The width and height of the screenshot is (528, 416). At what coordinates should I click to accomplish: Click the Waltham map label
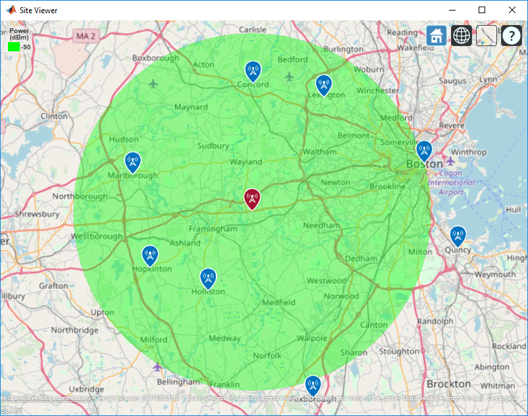(x=319, y=152)
